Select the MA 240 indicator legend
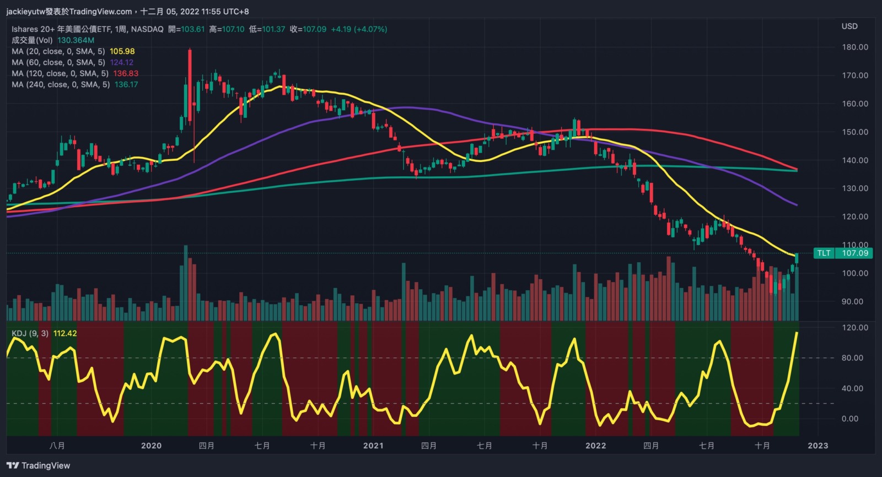The image size is (882, 477). [x=60, y=84]
